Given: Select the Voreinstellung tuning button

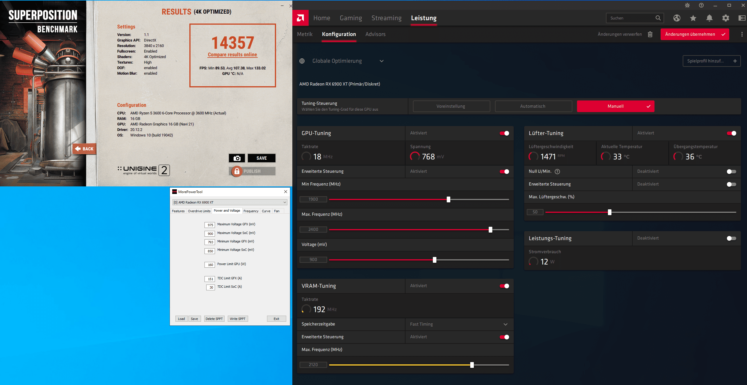Looking at the screenshot, I should tap(451, 106).
